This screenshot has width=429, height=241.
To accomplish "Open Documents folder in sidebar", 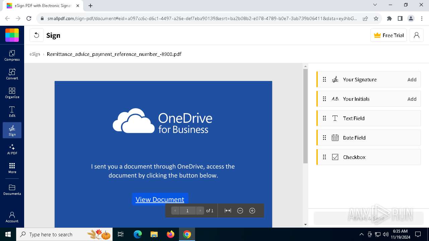I will [x=12, y=190].
